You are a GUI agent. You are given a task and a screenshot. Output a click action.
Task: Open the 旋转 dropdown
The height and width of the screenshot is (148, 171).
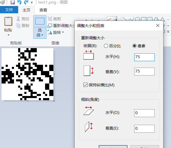[55, 33]
